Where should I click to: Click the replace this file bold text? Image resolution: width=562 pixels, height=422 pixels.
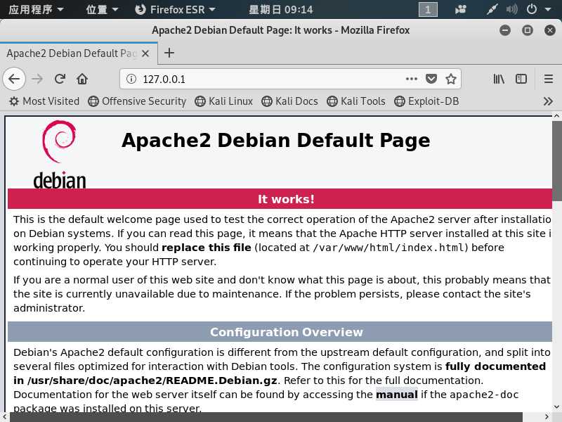point(206,248)
